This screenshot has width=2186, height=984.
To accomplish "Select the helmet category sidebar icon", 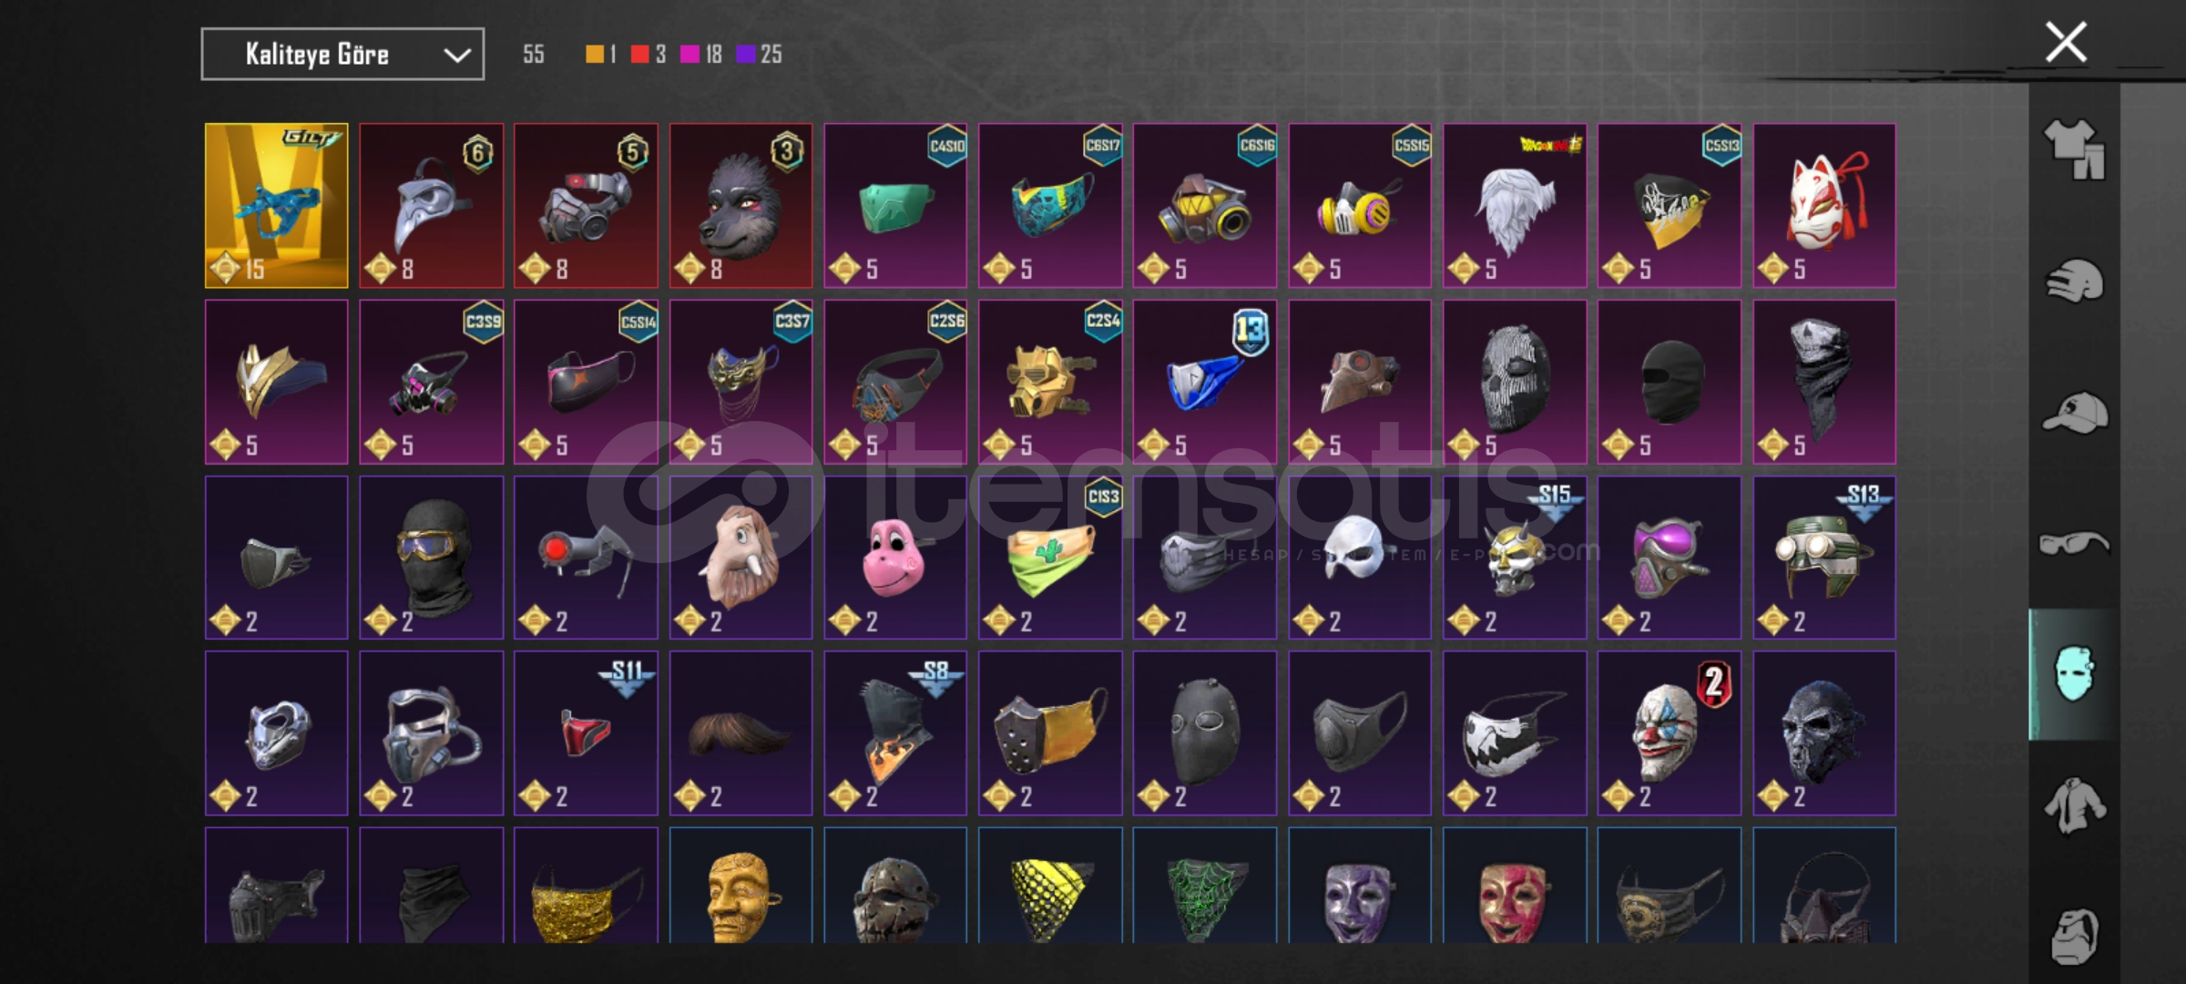I will click(x=2074, y=281).
